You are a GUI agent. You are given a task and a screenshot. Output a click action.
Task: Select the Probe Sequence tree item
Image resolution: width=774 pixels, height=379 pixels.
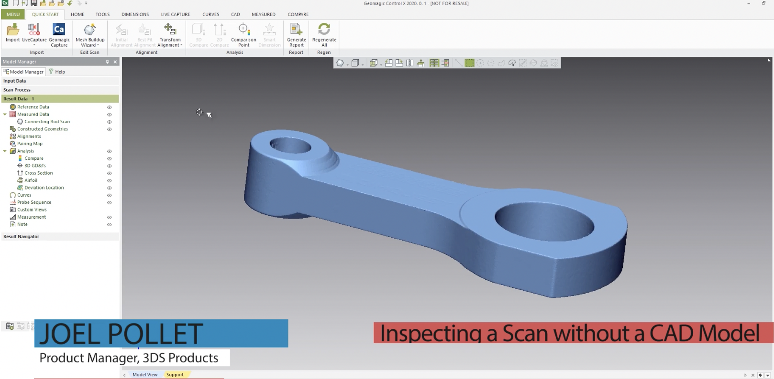[34, 202]
